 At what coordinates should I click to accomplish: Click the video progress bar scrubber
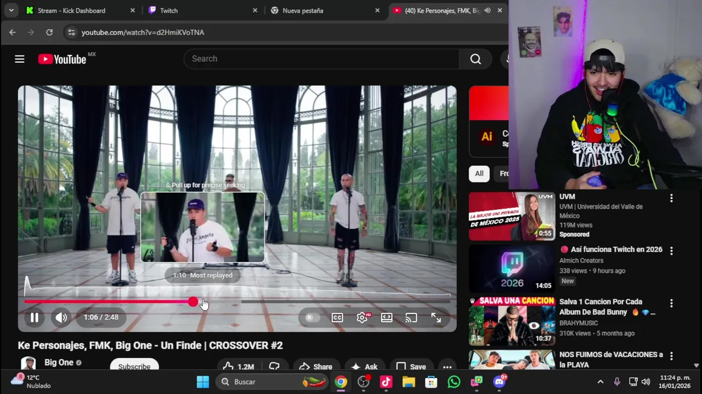point(193,302)
